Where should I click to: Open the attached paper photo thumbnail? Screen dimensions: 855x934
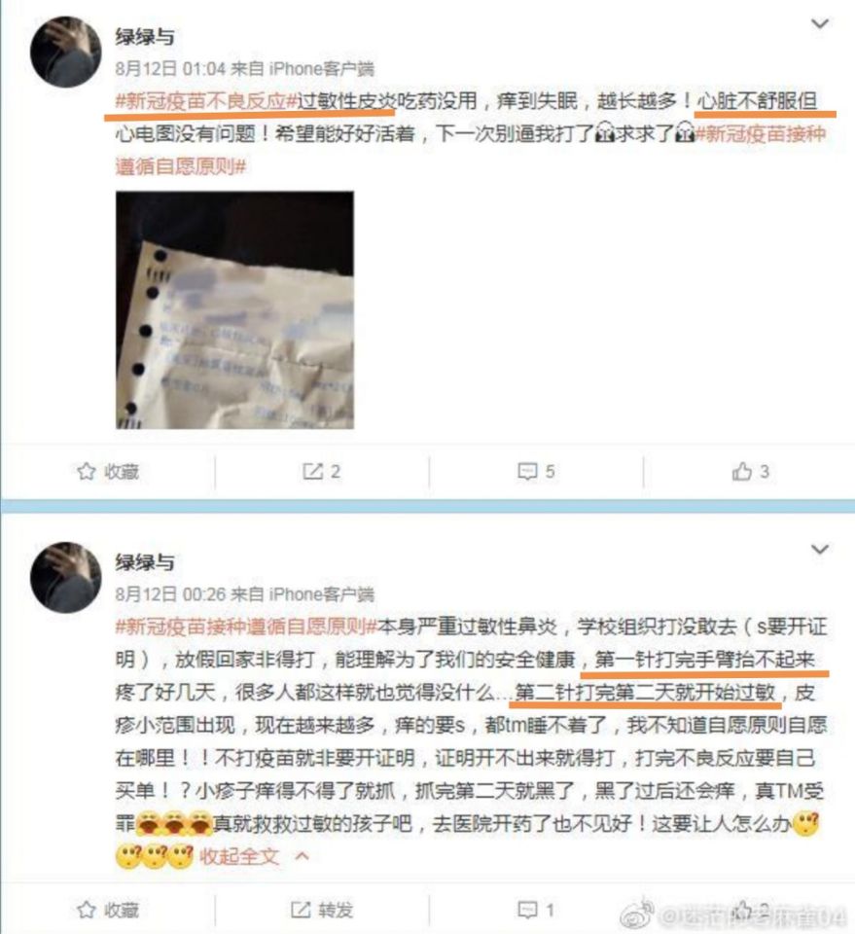234,309
